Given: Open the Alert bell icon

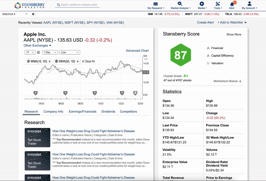Looking at the screenshot, I should [232, 4].
